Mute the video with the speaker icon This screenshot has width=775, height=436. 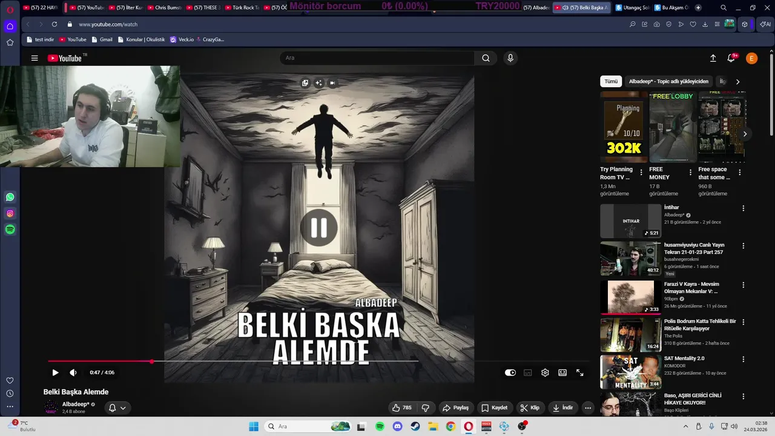point(73,372)
